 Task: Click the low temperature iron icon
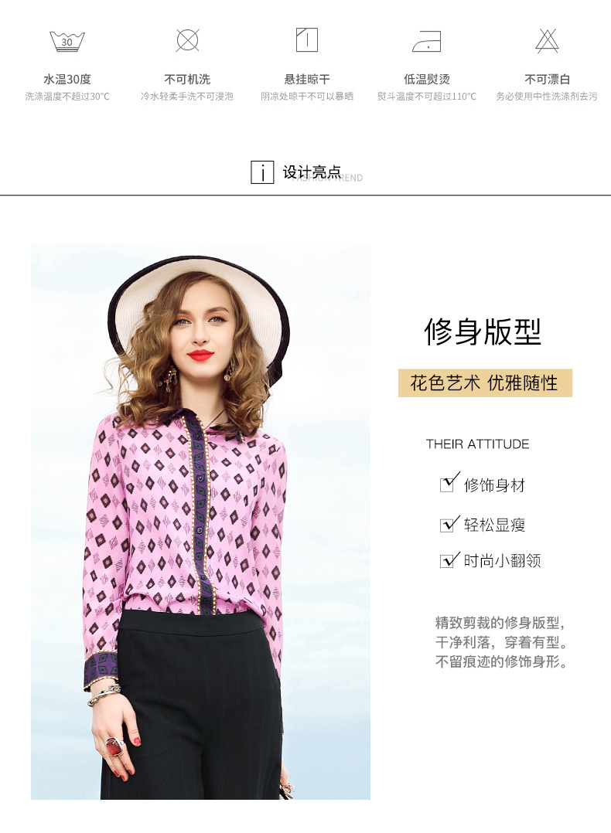click(426, 41)
